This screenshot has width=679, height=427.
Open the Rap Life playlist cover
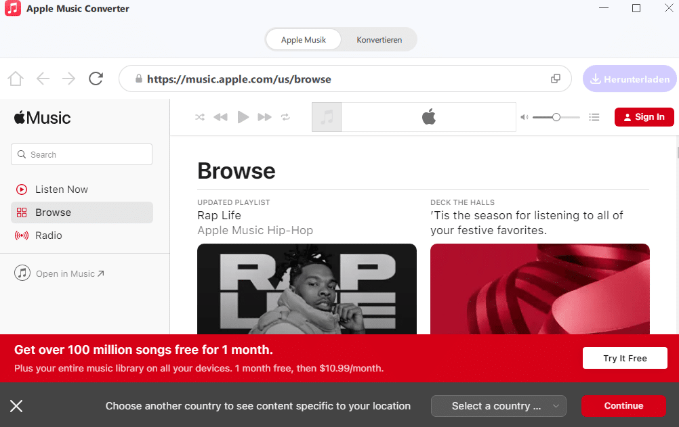pyautogui.click(x=307, y=289)
